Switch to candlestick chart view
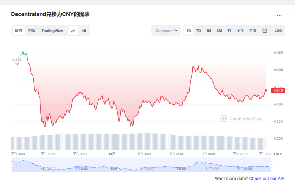The width and height of the screenshot is (295, 192). (x=84, y=30)
